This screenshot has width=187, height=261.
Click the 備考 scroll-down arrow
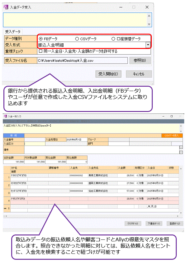181,152
